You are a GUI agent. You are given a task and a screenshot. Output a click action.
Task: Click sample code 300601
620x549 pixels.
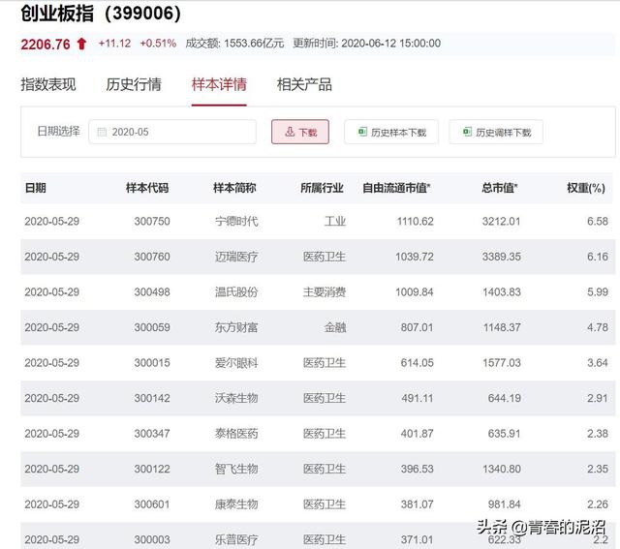(x=152, y=504)
